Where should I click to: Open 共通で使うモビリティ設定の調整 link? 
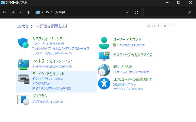pos(52,88)
